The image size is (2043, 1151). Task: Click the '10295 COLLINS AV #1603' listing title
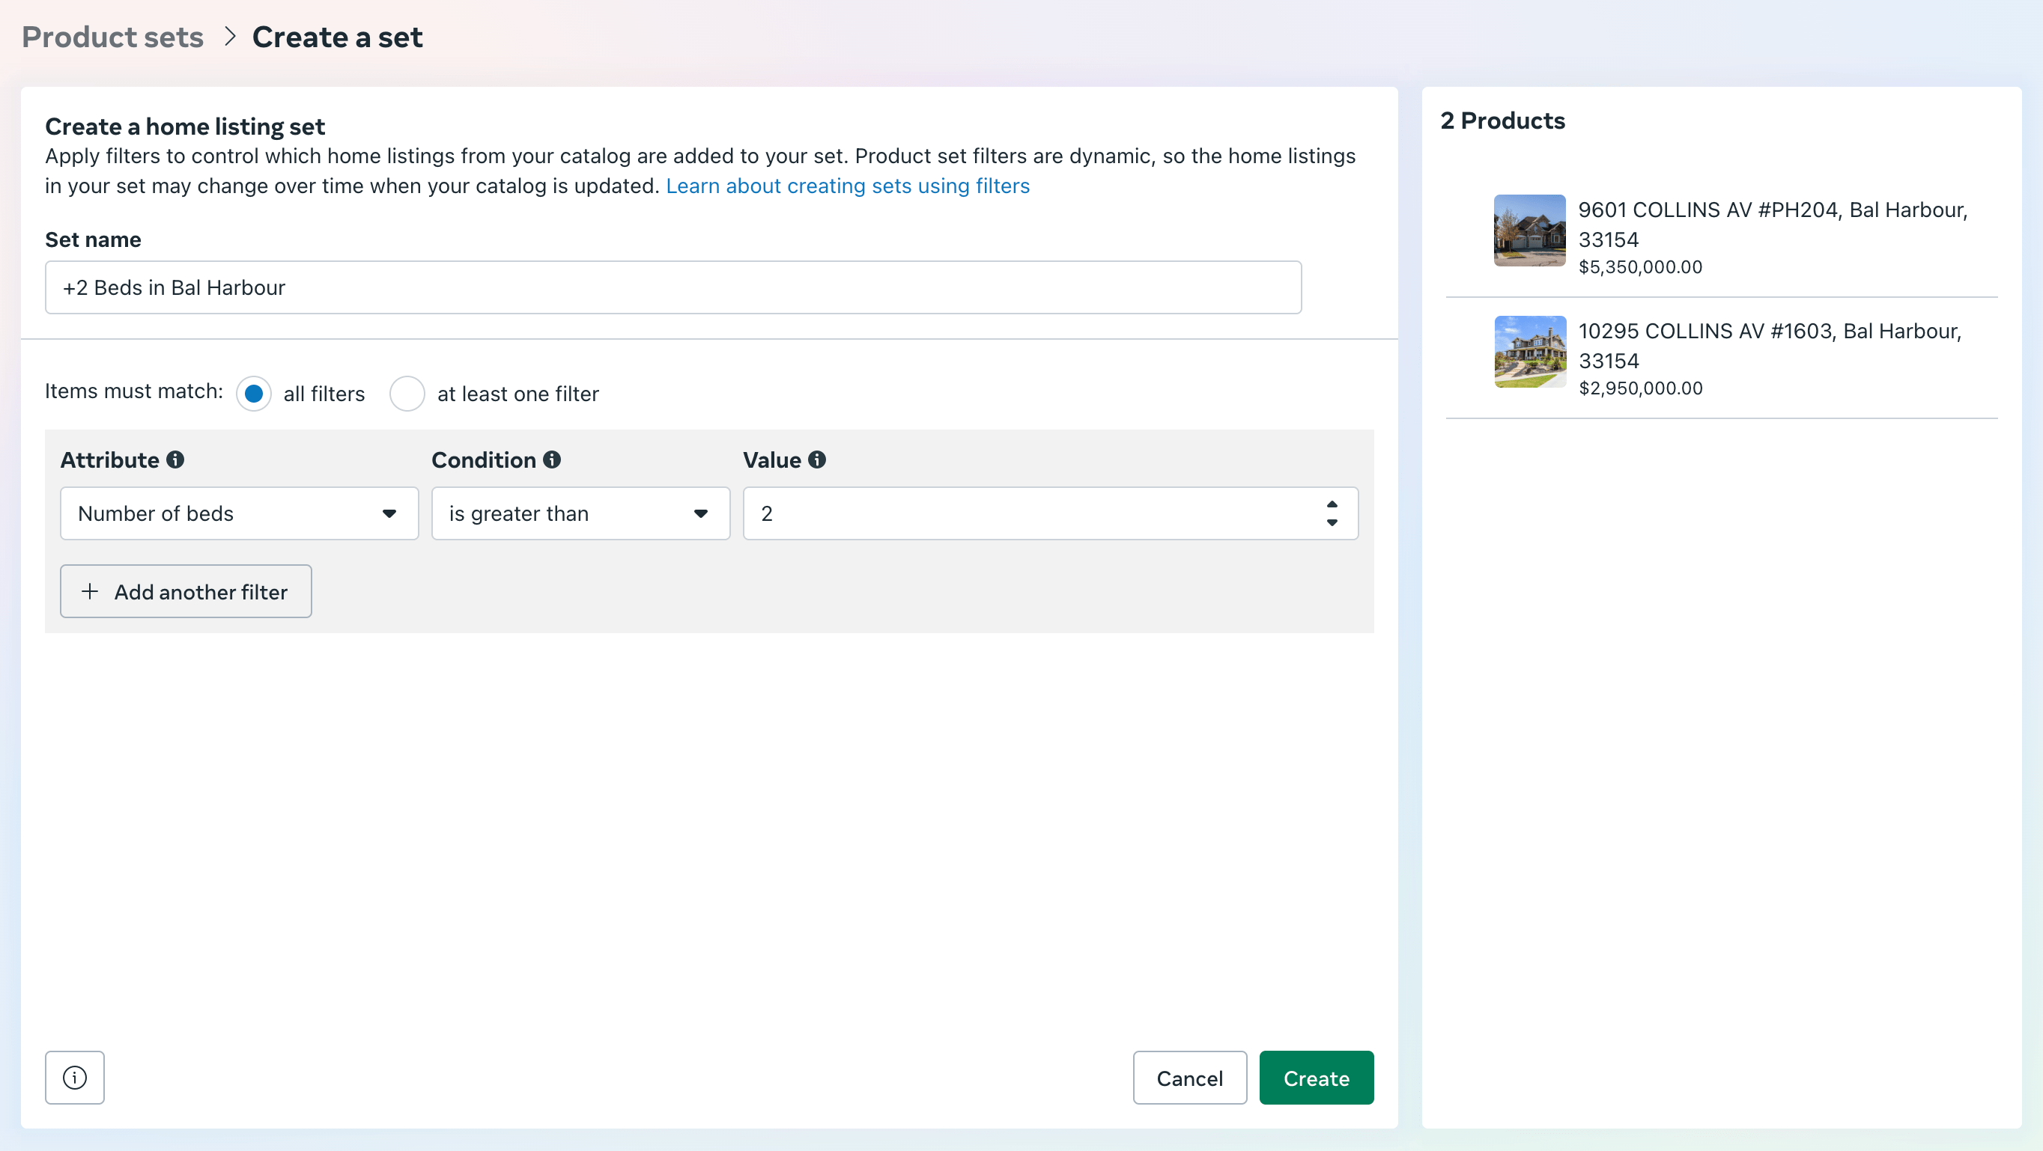pos(1770,346)
